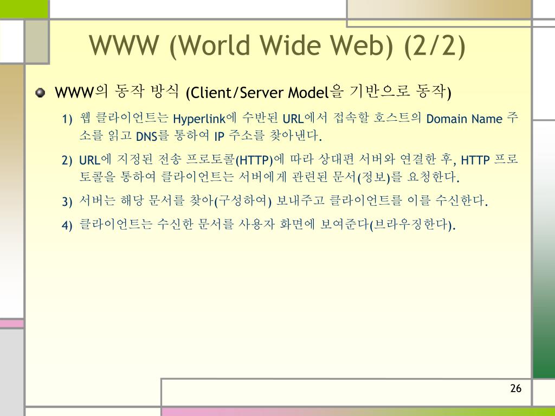Click '(HTTP)' in list item 2
The width and height of the screenshot is (555, 416).
pos(254,160)
